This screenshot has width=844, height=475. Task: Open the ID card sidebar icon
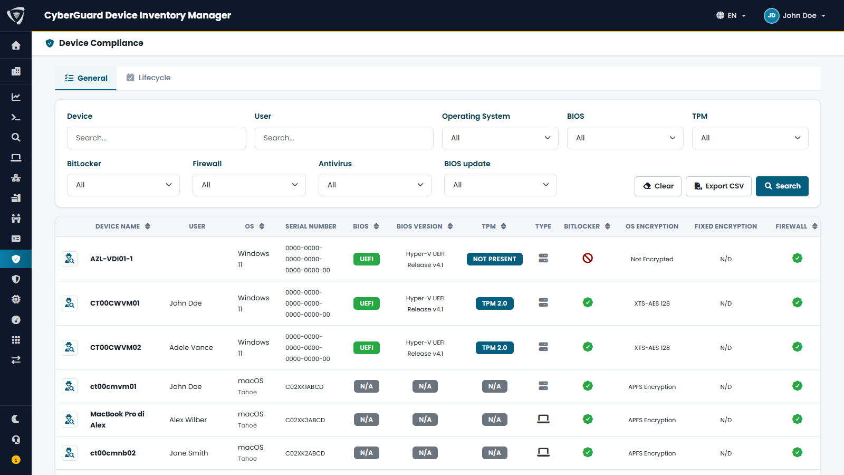coord(16,239)
